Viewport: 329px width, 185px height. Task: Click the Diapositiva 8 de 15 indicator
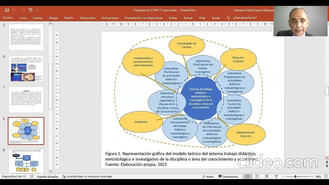point(14,177)
